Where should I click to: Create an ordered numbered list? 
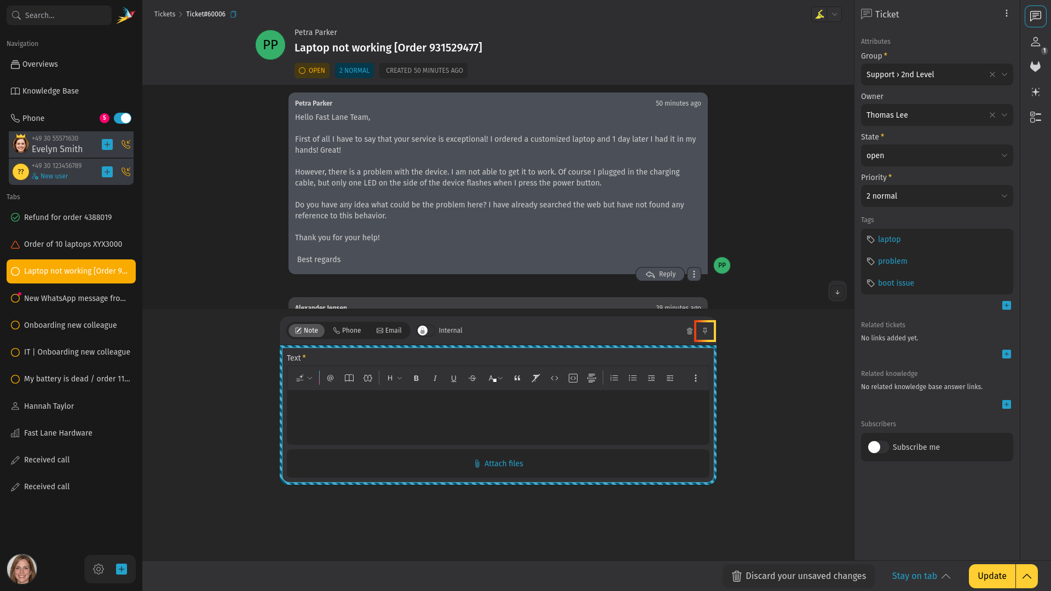pyautogui.click(x=614, y=378)
